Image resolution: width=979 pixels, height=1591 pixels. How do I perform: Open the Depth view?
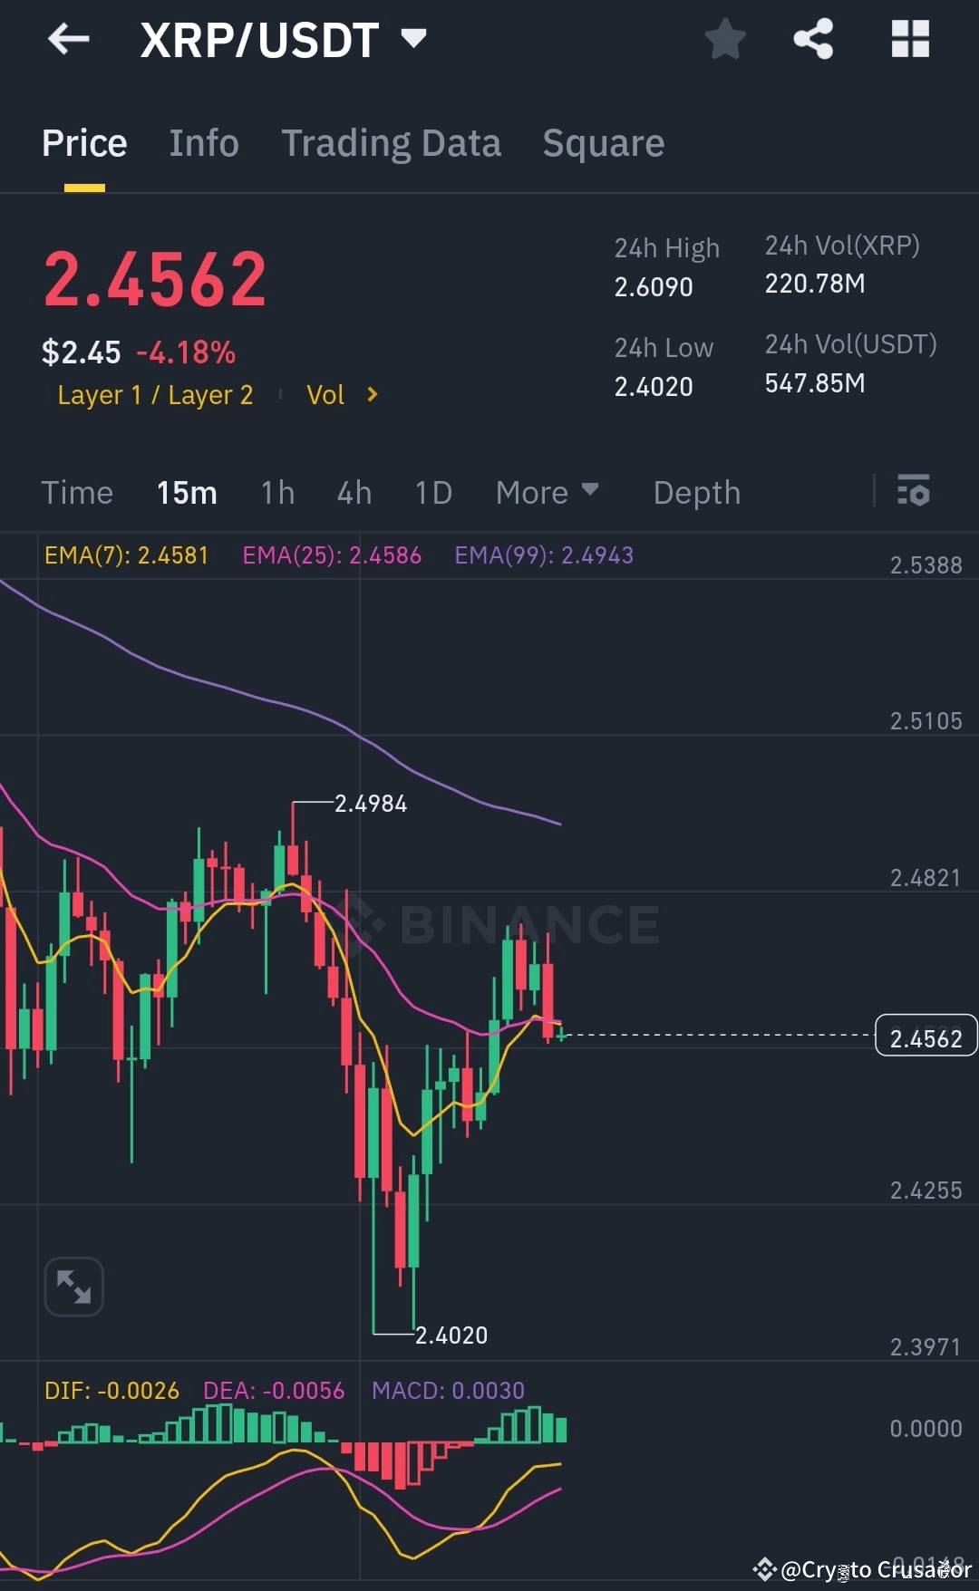(x=696, y=492)
